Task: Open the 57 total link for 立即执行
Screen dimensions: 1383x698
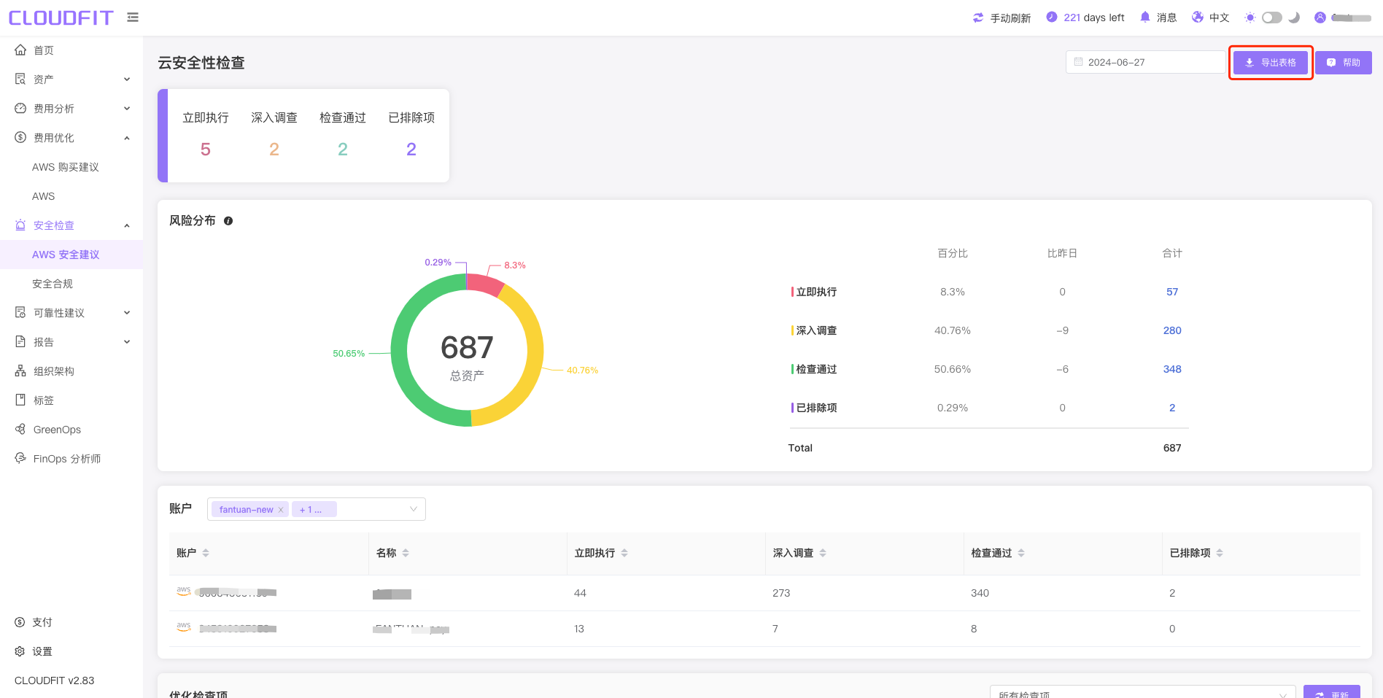Action: [x=1172, y=292]
